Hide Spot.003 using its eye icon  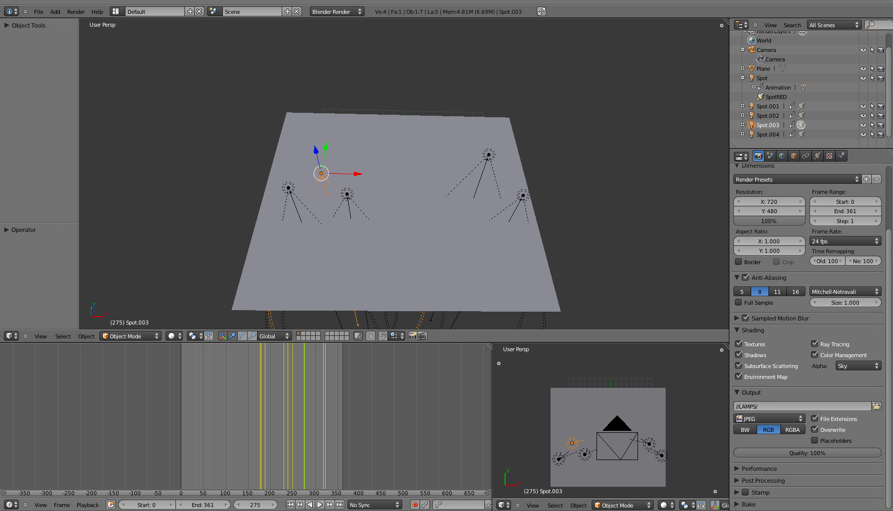863,125
